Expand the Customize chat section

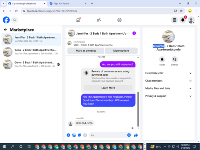click(168, 73)
